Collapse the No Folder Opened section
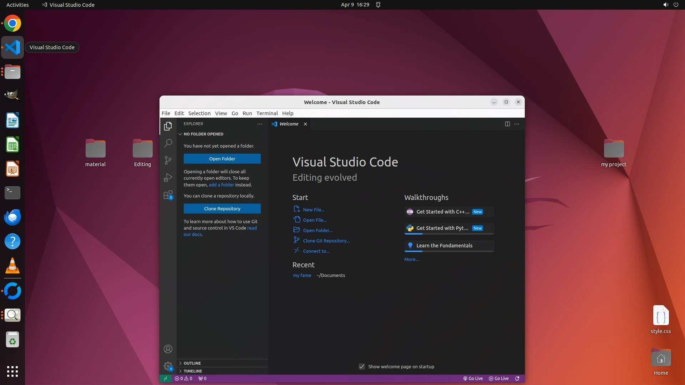 [203, 134]
